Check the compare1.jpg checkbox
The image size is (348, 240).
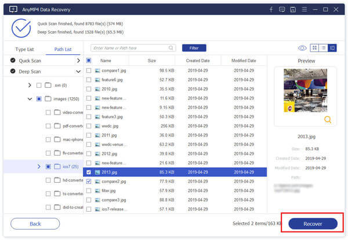(89, 71)
